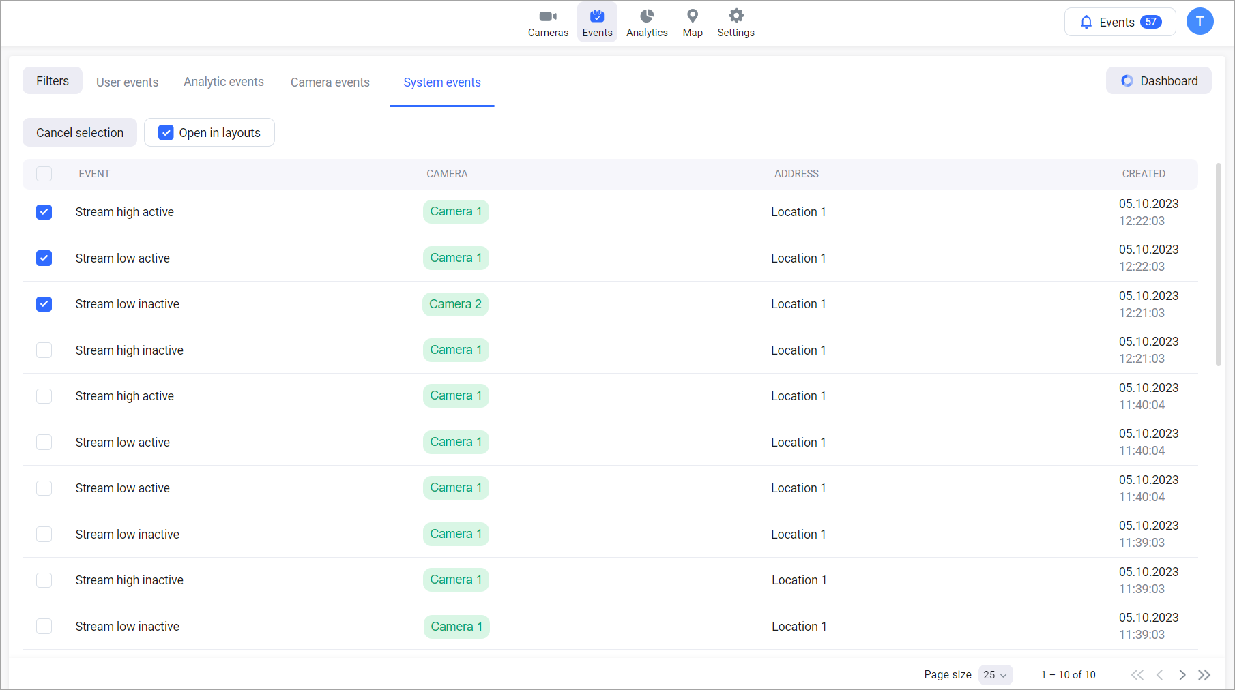1235x690 pixels.
Task: Open the Cameras section icon
Action: (548, 16)
